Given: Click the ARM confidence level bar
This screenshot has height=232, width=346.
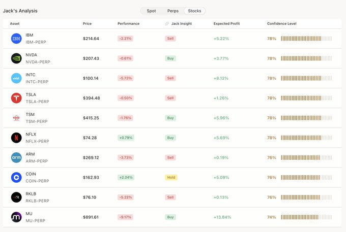Looking at the screenshot, I should click(306, 157).
